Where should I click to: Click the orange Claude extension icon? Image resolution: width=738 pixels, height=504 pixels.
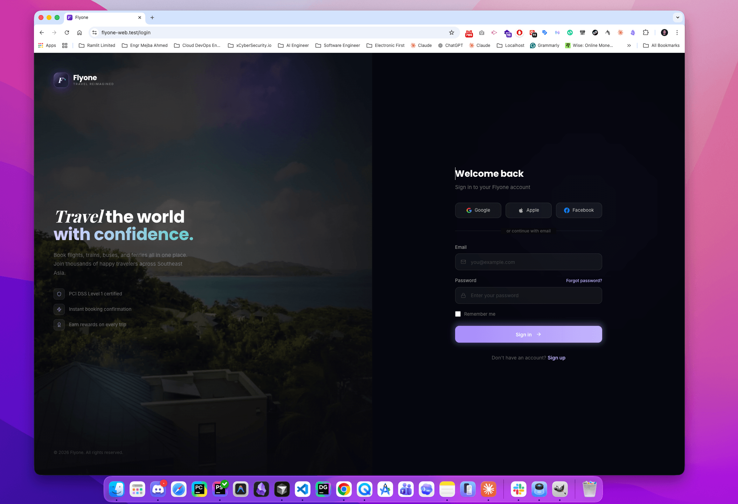(620, 33)
